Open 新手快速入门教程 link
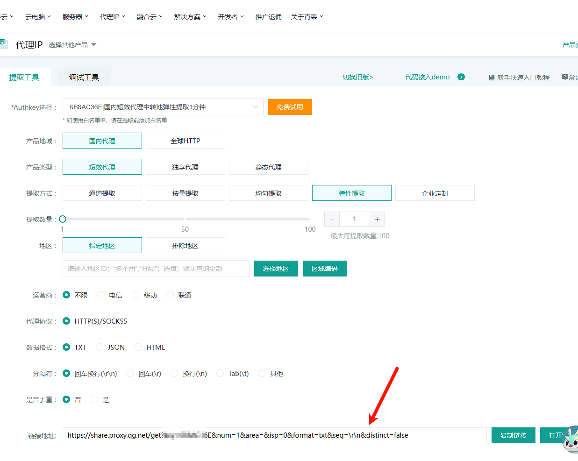The height and width of the screenshot is (461, 578). 523,78
